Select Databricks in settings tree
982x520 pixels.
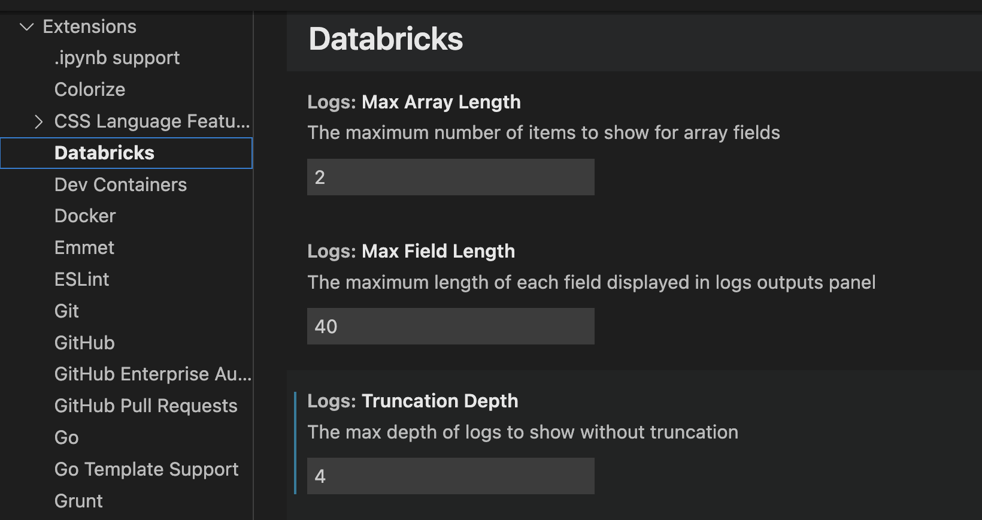[x=126, y=153]
